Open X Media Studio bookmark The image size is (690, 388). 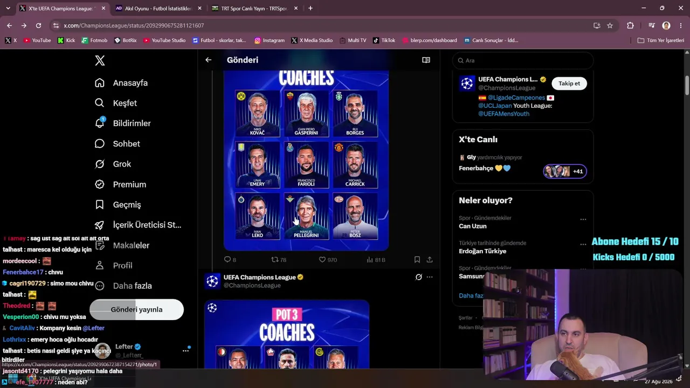(x=312, y=40)
